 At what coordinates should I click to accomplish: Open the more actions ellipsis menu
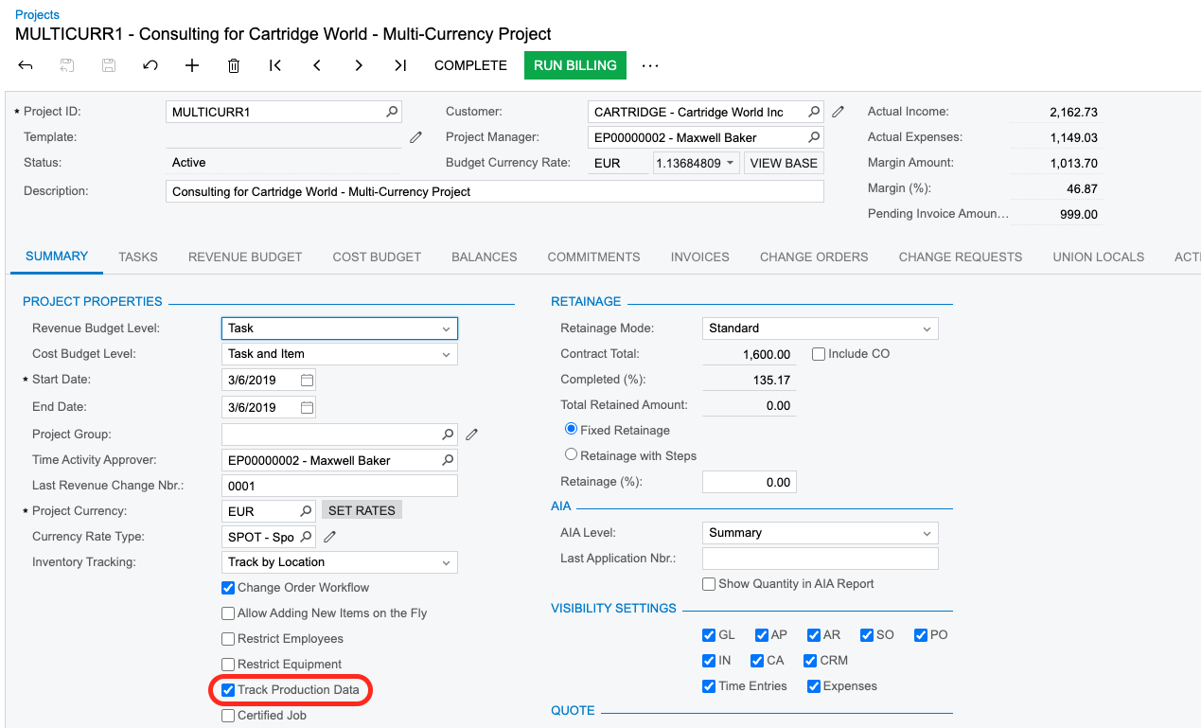tap(650, 65)
